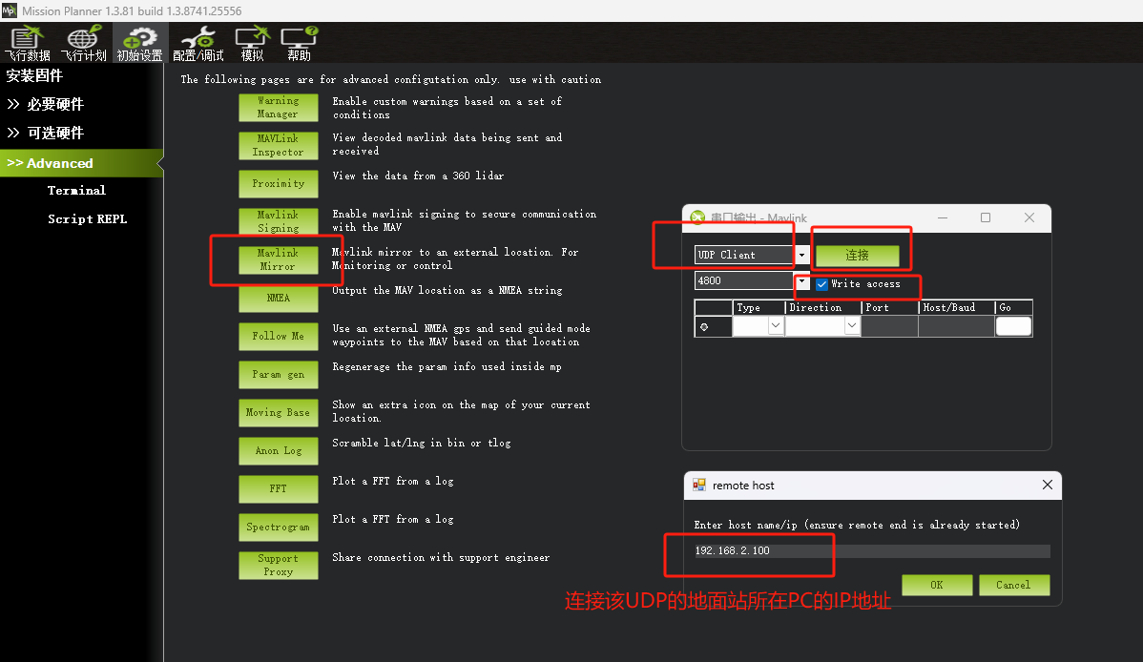The image size is (1143, 662).
Task: Open the 飞行数据 flight data screen
Action: click(27, 42)
